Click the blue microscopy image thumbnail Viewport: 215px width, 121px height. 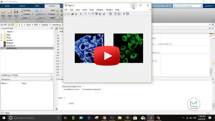89,48
